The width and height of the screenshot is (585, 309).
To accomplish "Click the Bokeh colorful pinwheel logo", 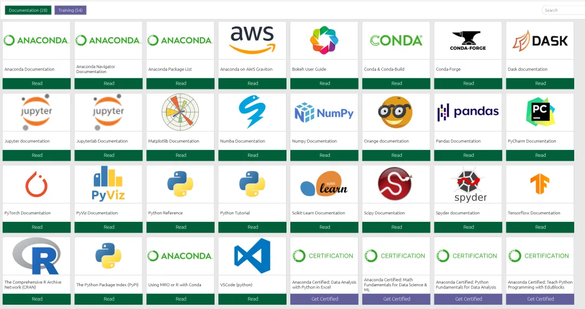I will [324, 40].
